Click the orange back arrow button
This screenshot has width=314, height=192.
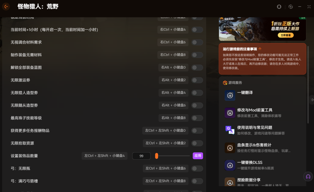[x=6, y=6]
